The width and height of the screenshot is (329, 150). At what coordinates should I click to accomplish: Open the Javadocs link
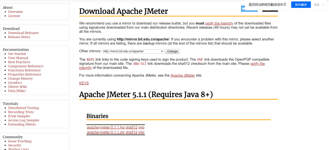click(15, 83)
